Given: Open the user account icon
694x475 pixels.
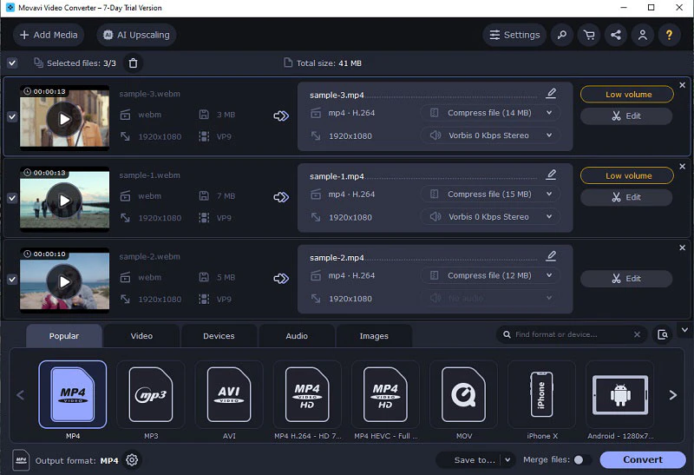Looking at the screenshot, I should [x=642, y=35].
